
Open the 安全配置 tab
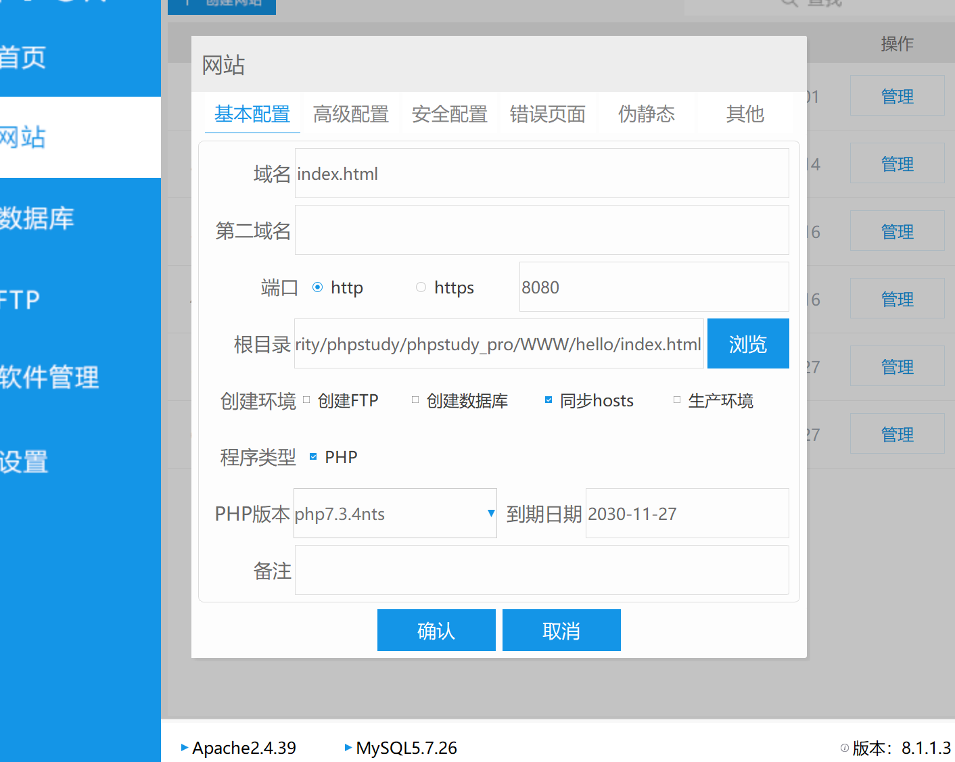click(x=450, y=114)
